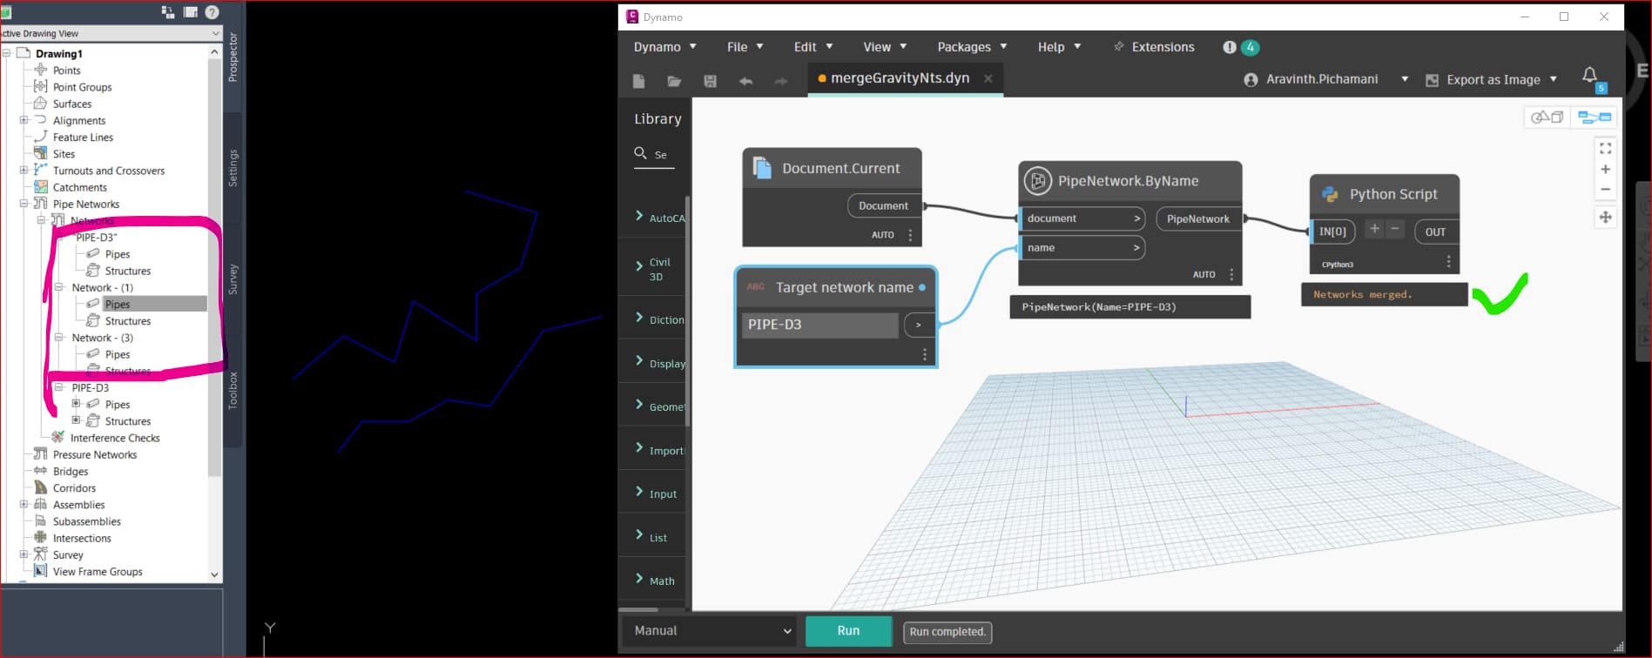
Task: Click the warning indicator showing 4 issues
Action: [1241, 47]
